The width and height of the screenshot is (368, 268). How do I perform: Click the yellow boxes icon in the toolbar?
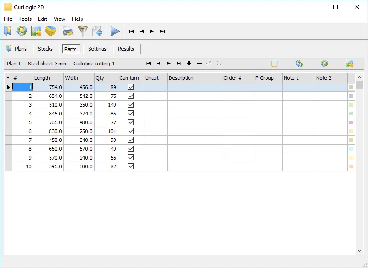coord(51,31)
